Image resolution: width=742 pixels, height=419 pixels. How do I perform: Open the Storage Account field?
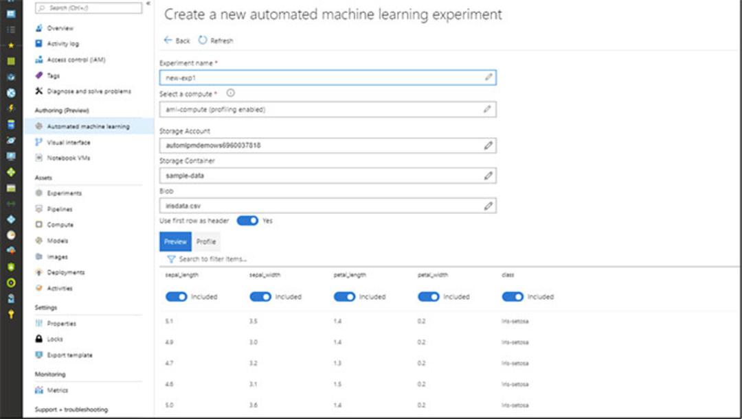point(328,145)
